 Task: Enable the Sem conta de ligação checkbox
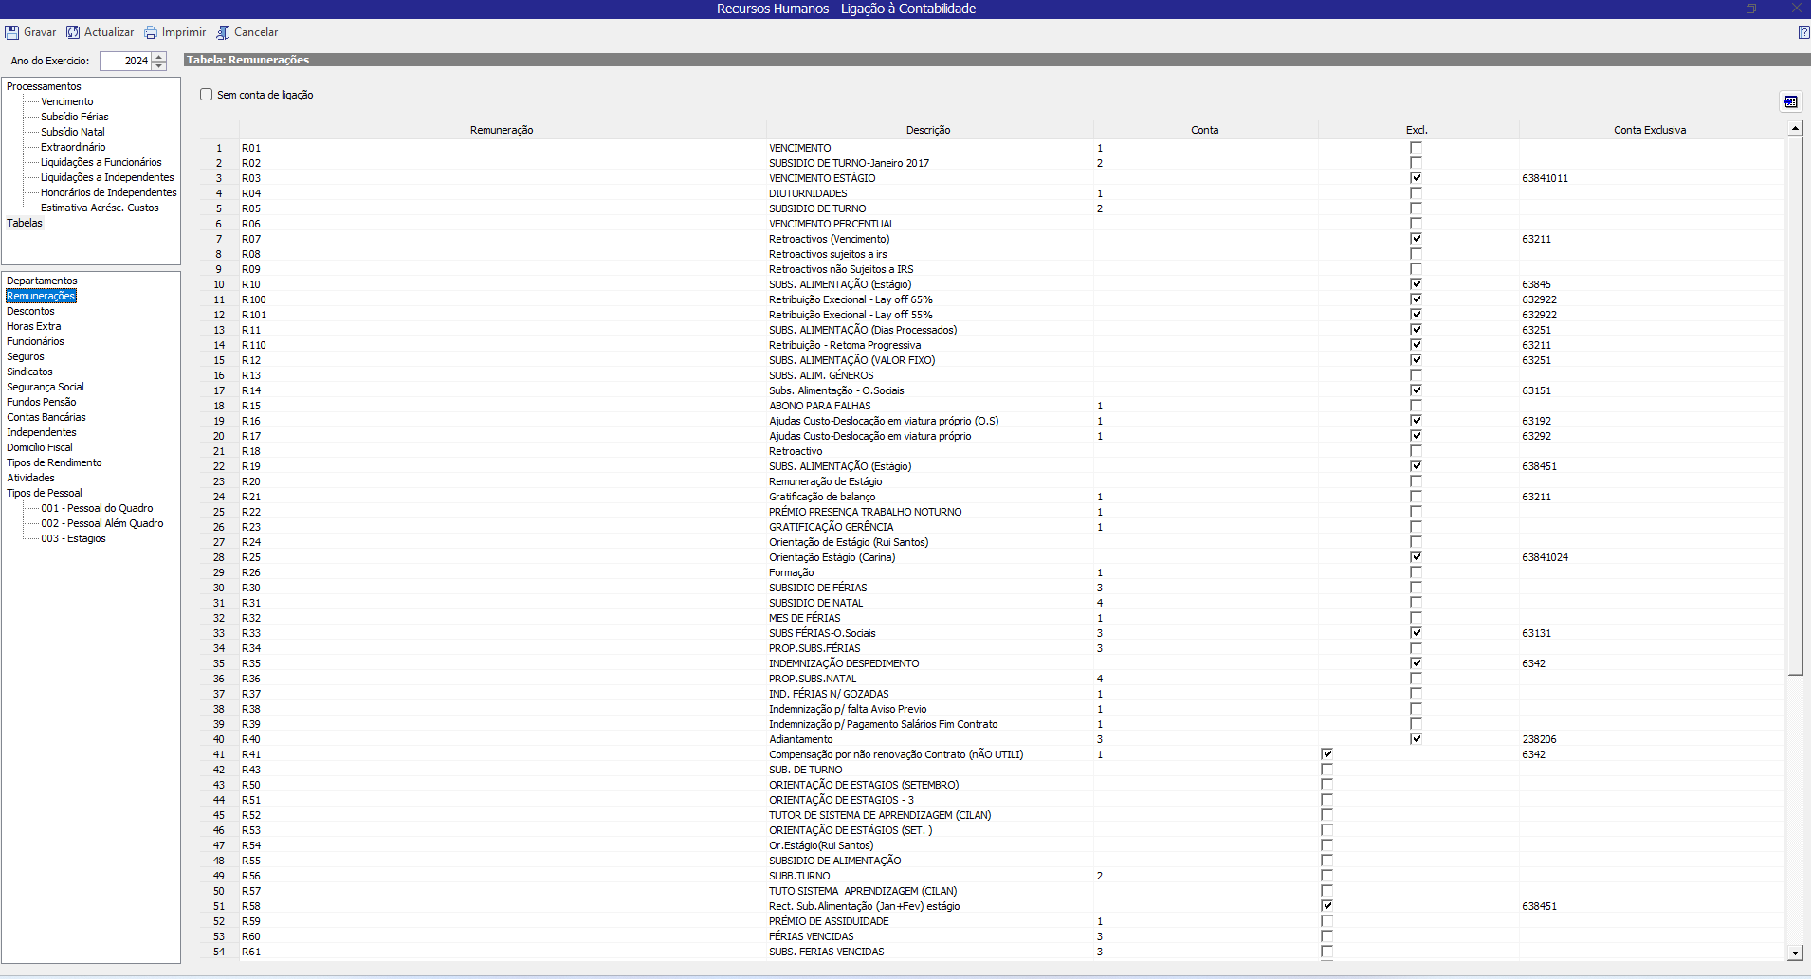[207, 95]
